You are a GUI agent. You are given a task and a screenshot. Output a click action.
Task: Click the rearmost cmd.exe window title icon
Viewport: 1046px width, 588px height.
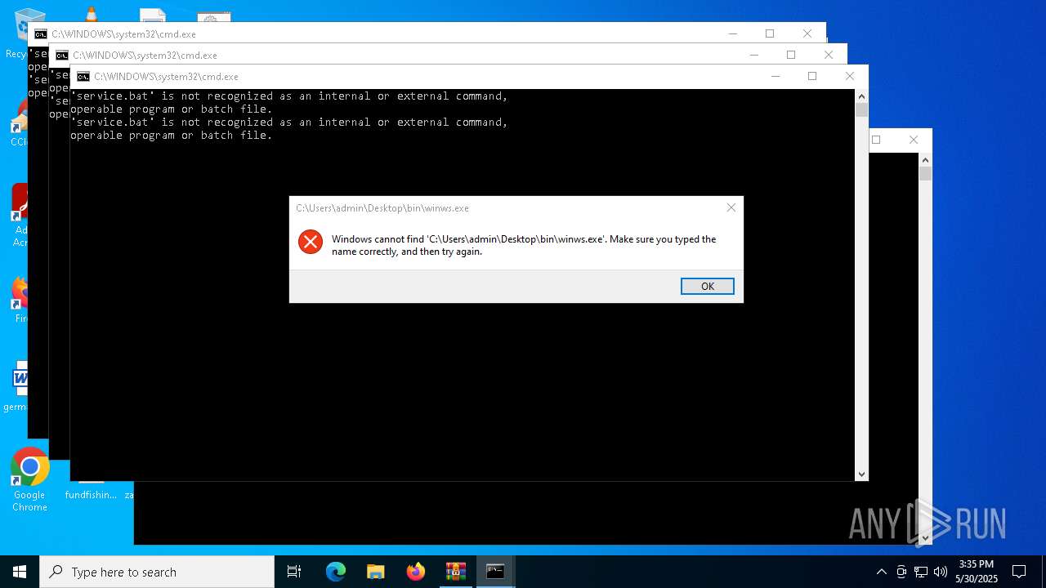(40, 34)
